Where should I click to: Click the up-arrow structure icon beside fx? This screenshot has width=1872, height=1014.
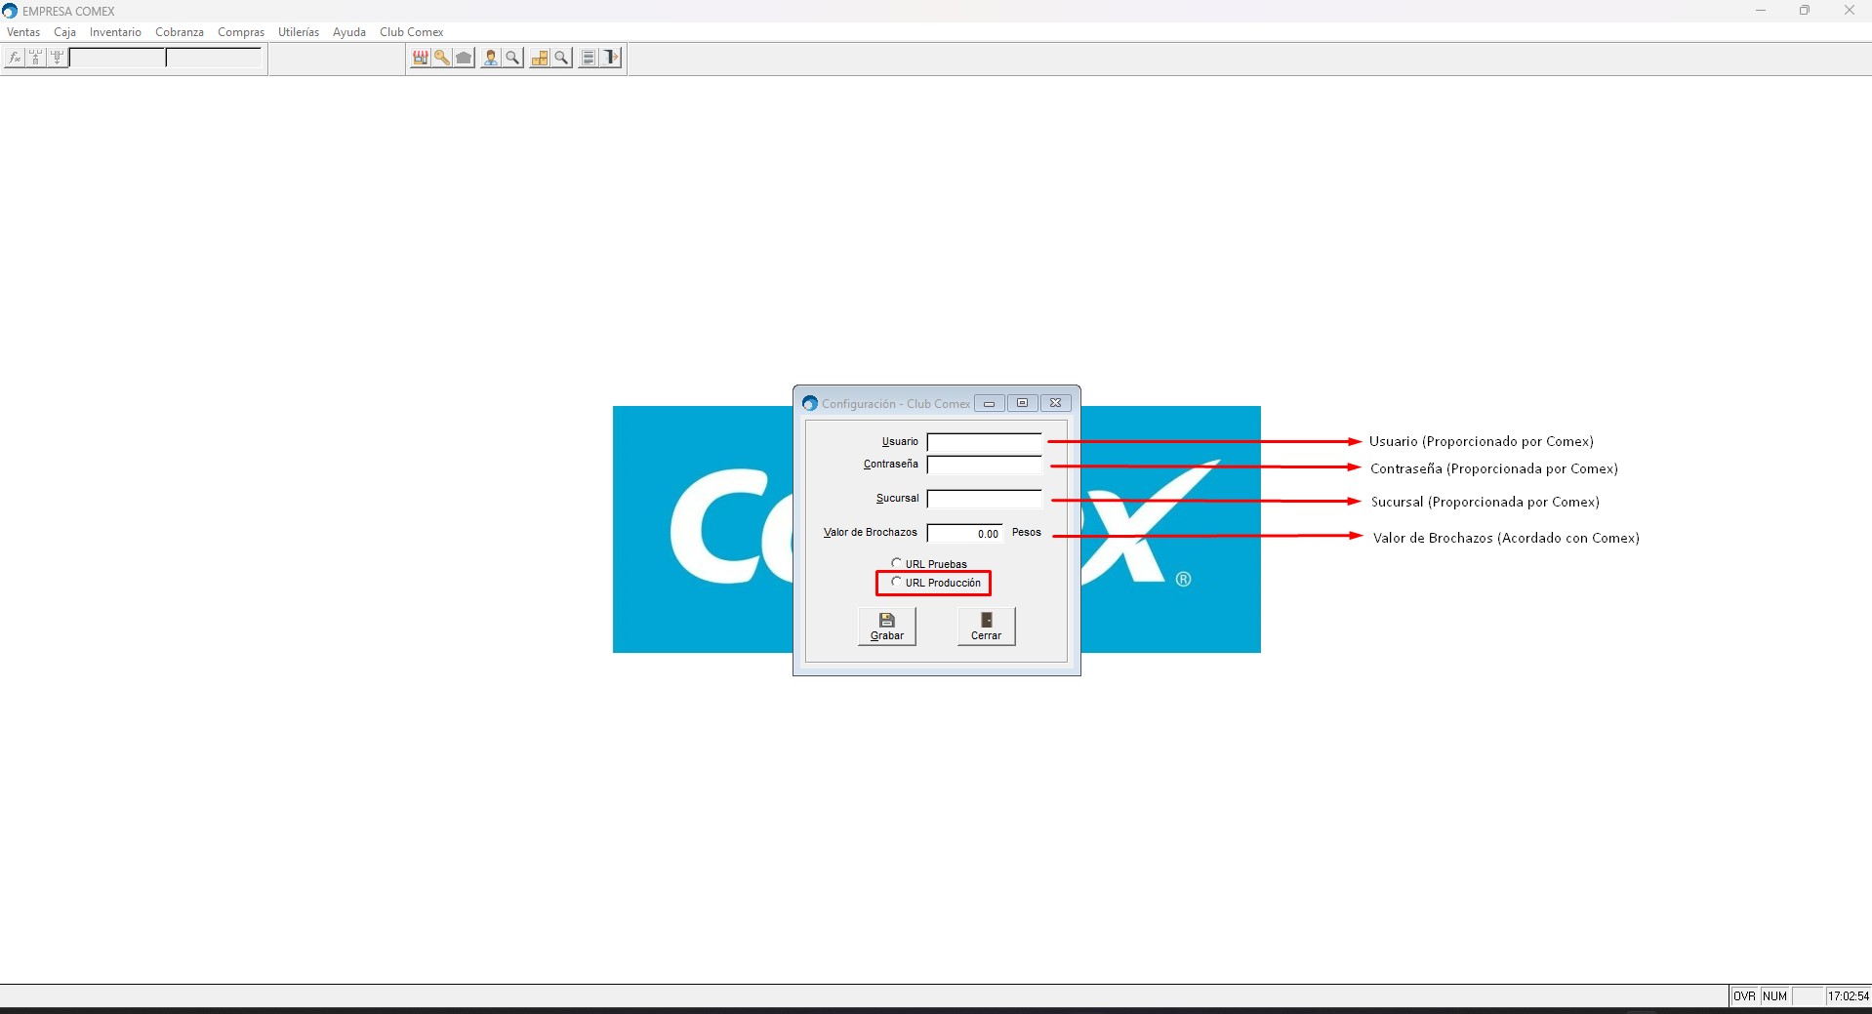(36, 59)
